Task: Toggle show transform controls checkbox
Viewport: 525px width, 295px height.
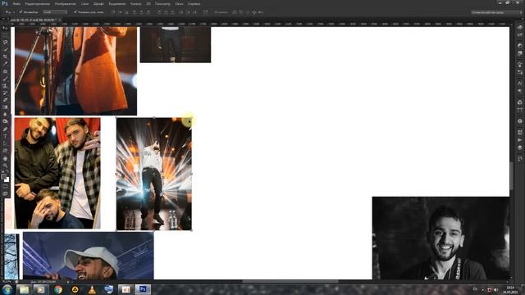Action: pyautogui.click(x=75, y=11)
